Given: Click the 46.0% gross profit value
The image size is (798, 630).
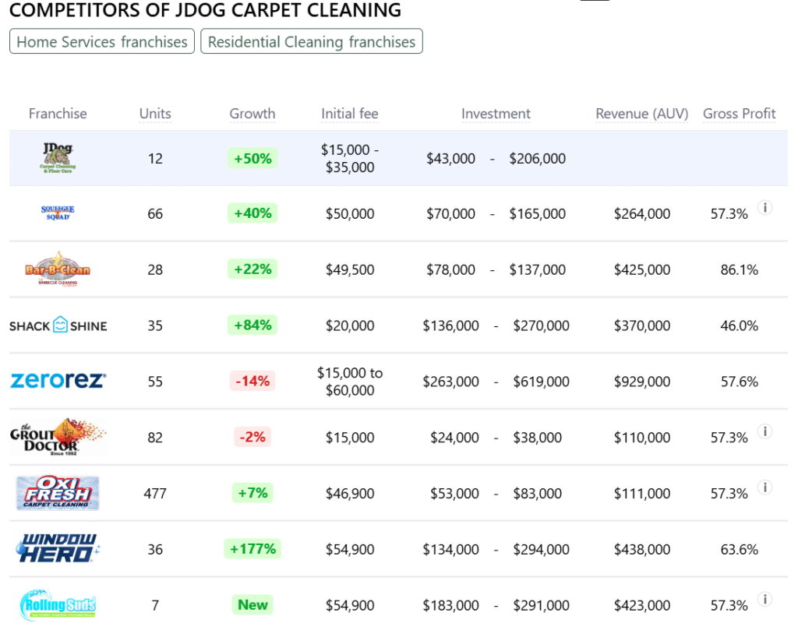Looking at the screenshot, I should coord(739,326).
